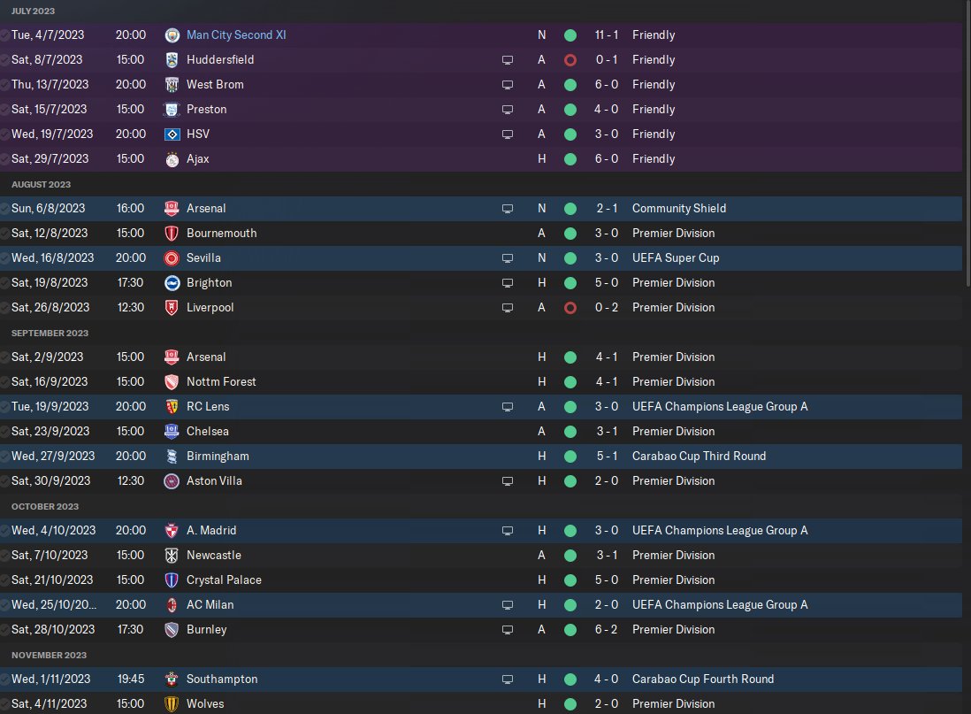Click the Southampton club crest
971x714 pixels.
pos(172,679)
